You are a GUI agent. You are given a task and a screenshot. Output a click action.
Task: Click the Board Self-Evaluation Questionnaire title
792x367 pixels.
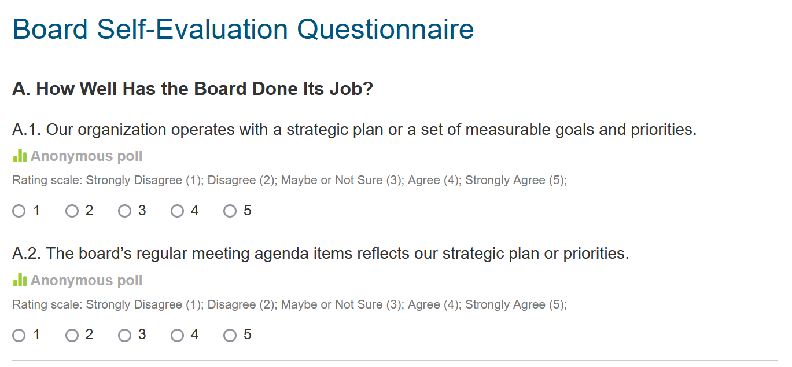click(243, 30)
